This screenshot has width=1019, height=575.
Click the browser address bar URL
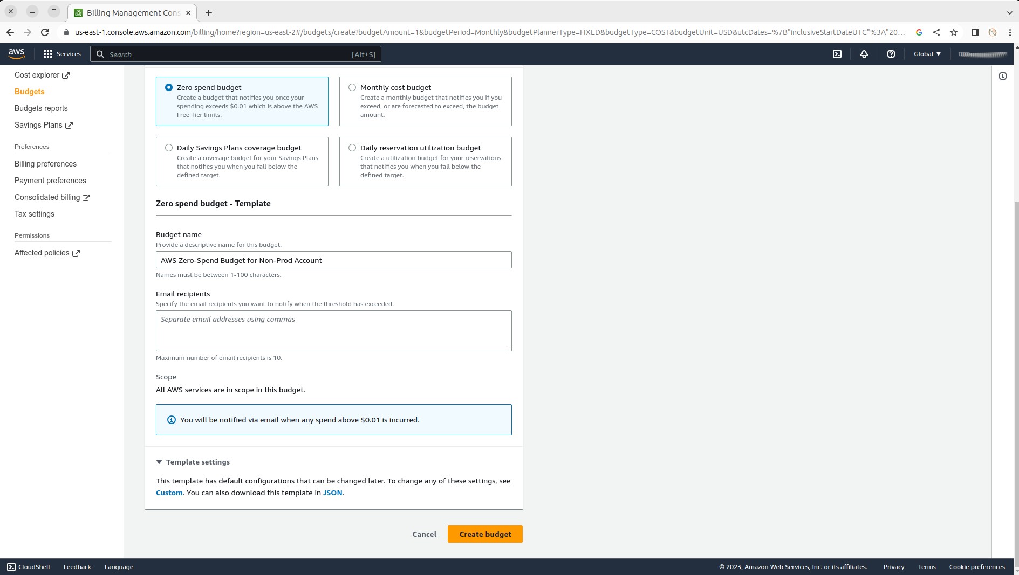click(x=490, y=32)
